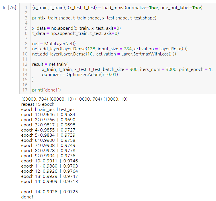Click the net = MultiLayerNet() line

(x=54, y=44)
